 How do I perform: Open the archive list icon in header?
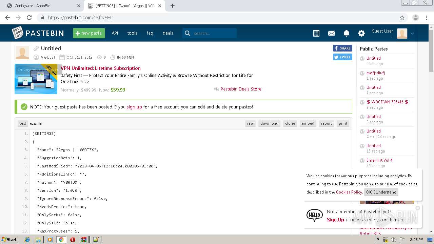click(316, 33)
